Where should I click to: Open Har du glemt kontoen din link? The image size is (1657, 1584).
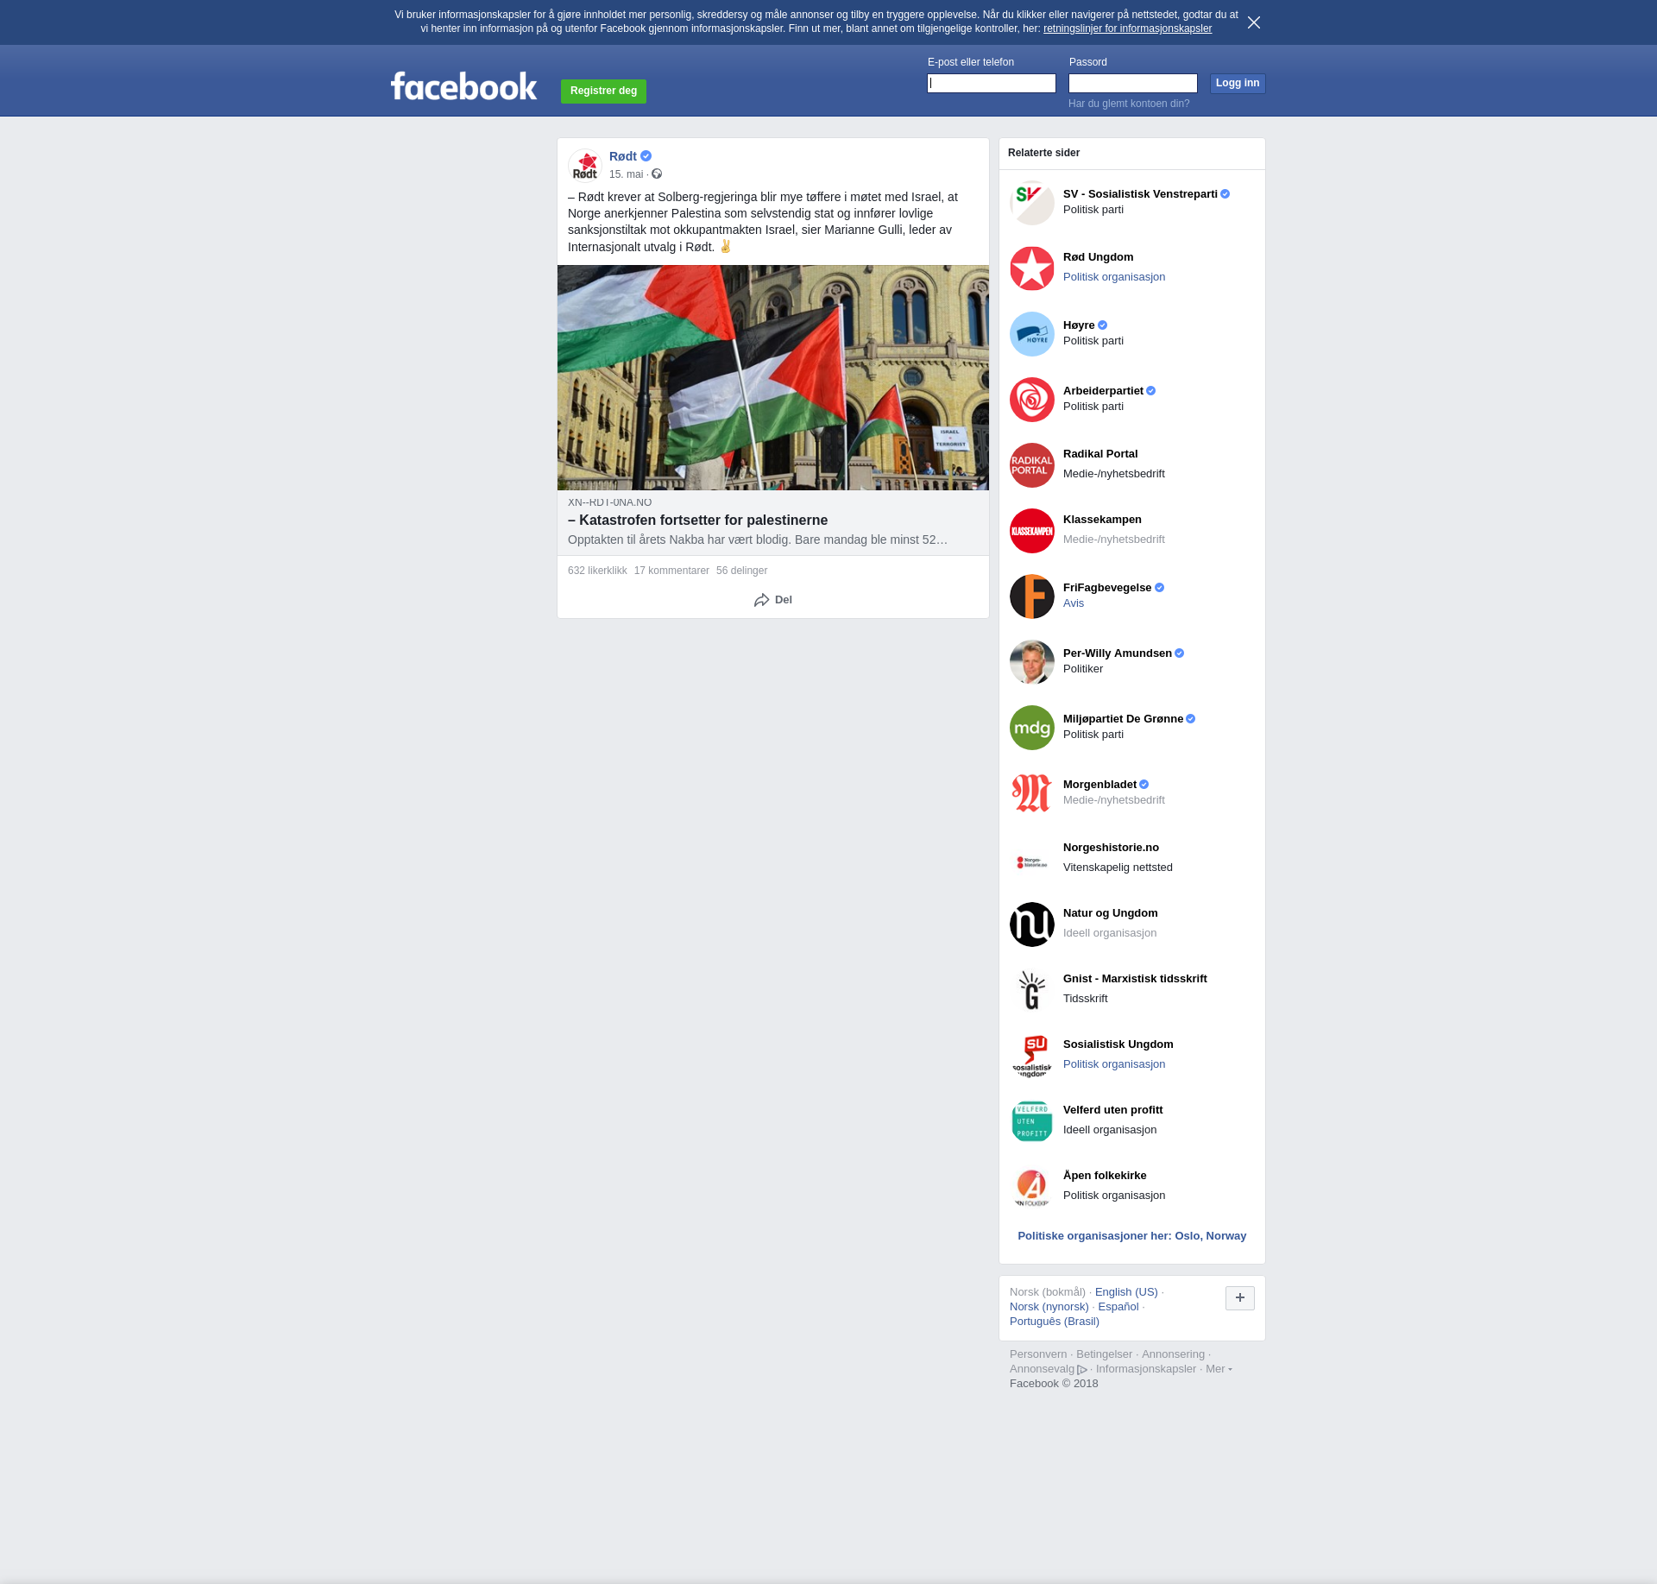click(x=1128, y=104)
